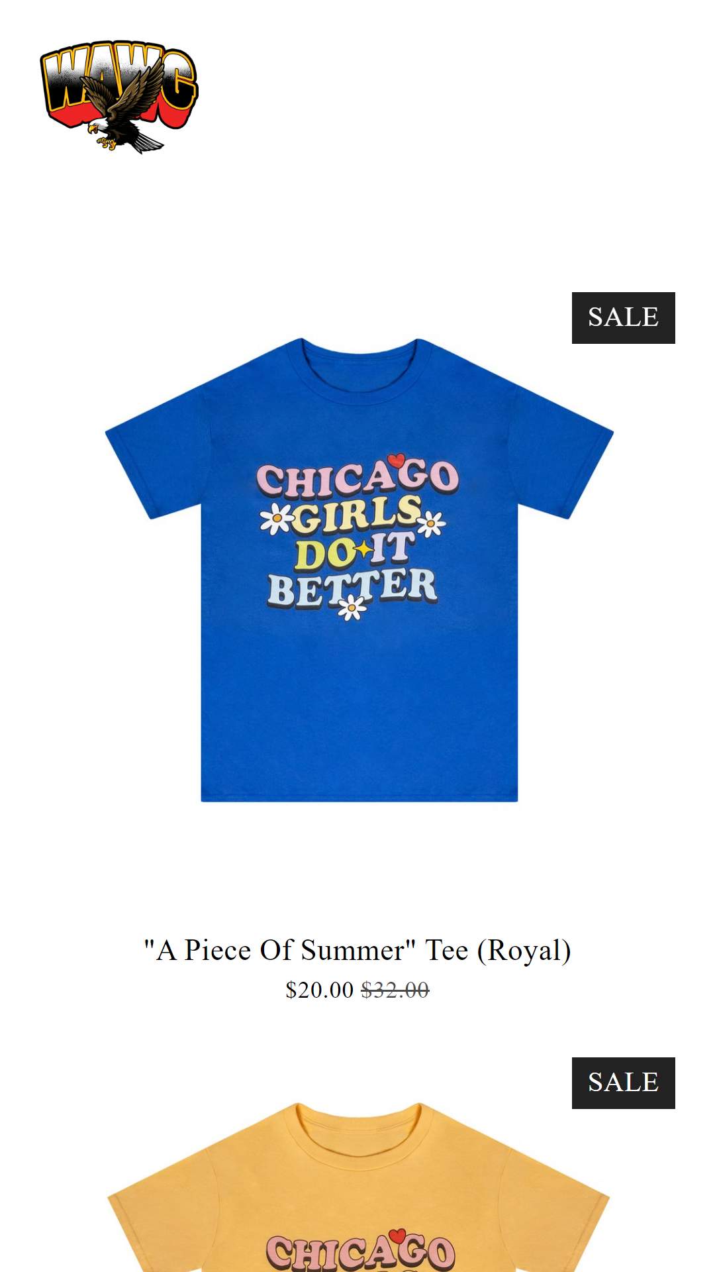Image resolution: width=715 pixels, height=1272 pixels.
Task: Click the yellow GIRLS lettering on blue tee
Action: [358, 515]
